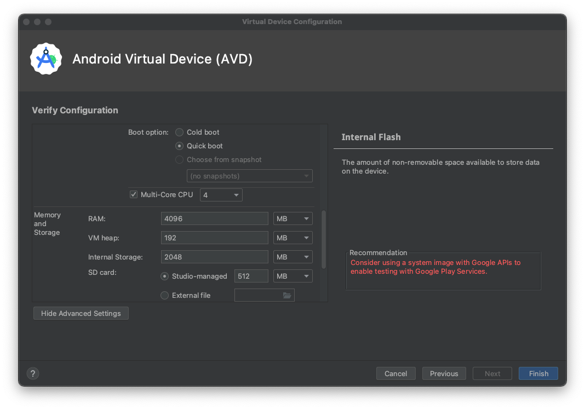Click the External file path field
Viewport: 585px width, 409px height.
click(x=265, y=295)
